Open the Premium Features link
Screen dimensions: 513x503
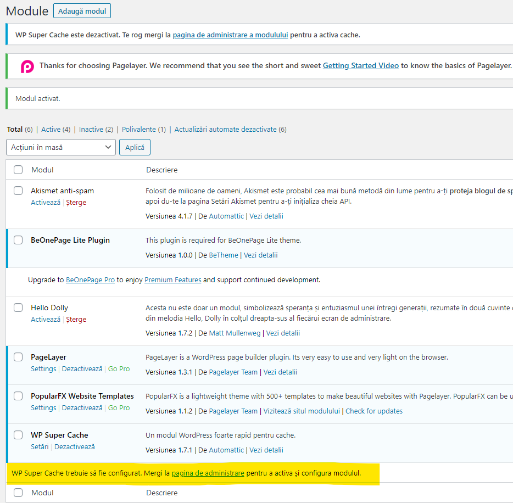(x=173, y=280)
